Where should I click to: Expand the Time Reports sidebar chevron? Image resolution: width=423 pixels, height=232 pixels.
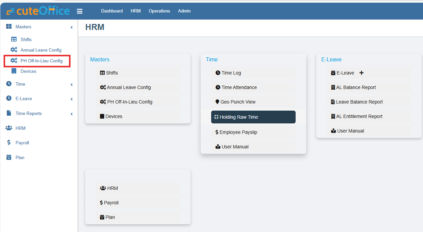tap(72, 114)
